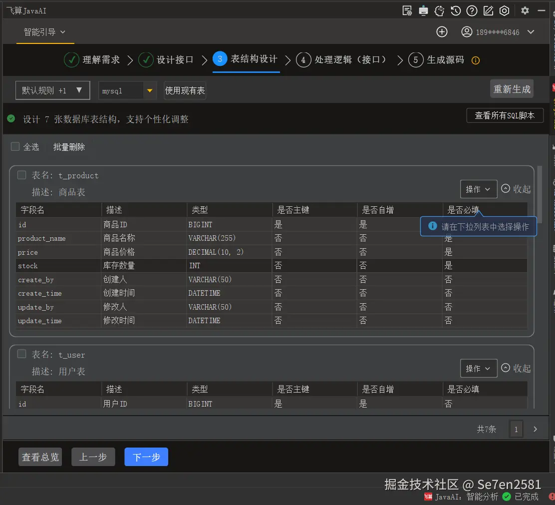Image resolution: width=555 pixels, height=505 pixels.
Task: Check the t_product table checkbox
Action: [x=22, y=175]
